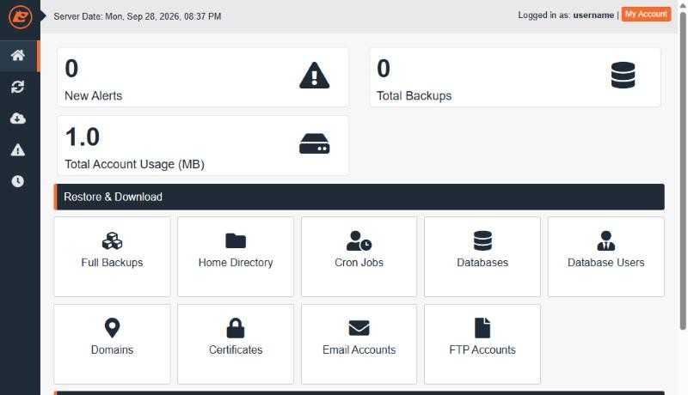This screenshot has width=688, height=395.
Task: Open the Email Accounts label
Action: (x=359, y=349)
